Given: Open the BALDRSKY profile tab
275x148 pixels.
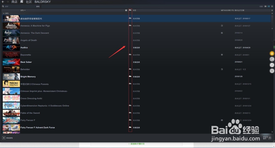Looking at the screenshot, I should [x=43, y=2].
